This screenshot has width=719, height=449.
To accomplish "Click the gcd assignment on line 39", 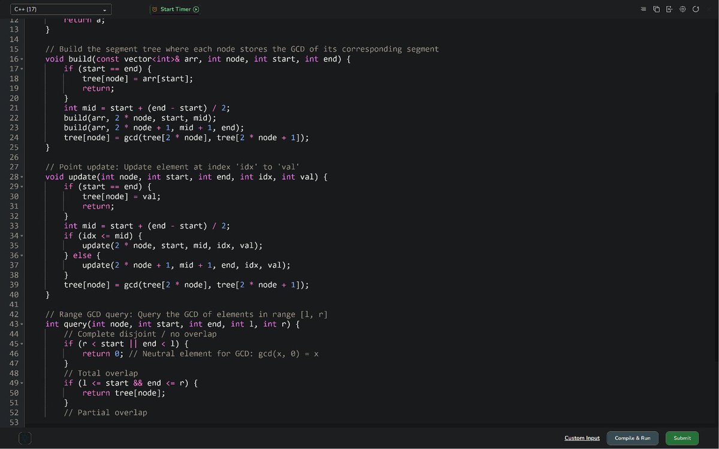I will point(186,285).
